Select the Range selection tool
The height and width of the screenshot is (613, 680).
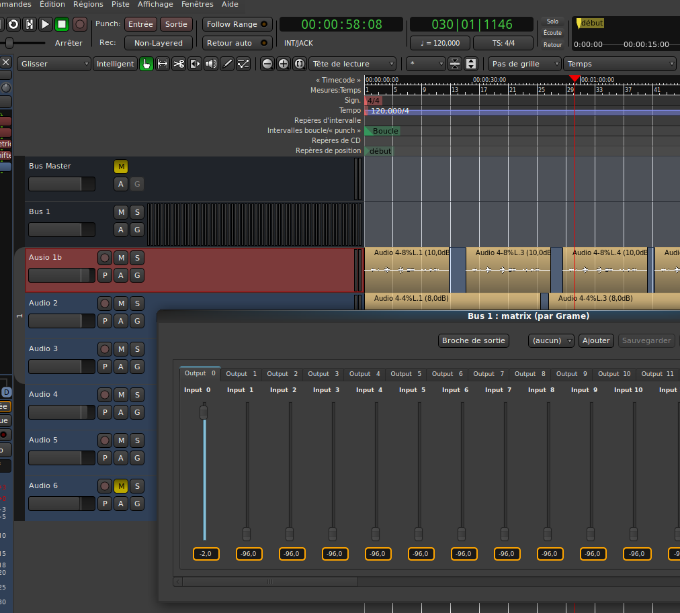[x=163, y=64]
